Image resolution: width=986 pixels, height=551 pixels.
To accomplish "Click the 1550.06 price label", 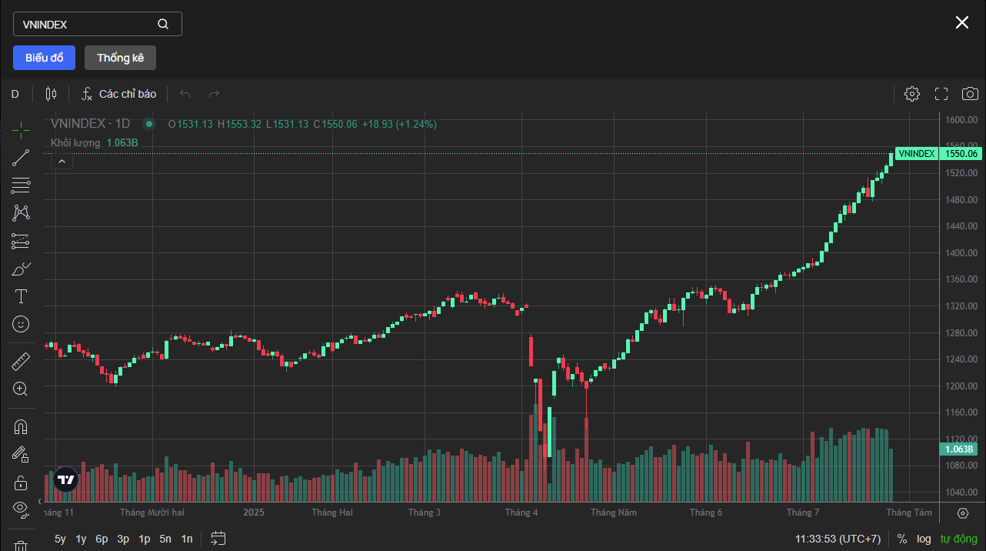I will pos(961,153).
